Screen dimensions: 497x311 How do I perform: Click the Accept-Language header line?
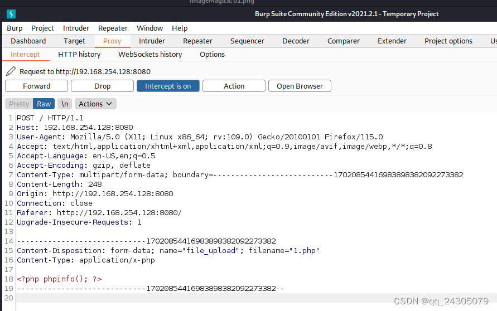[x=86, y=156]
